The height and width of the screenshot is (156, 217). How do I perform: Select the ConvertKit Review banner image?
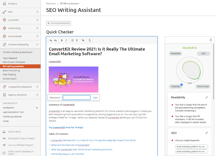point(74,79)
